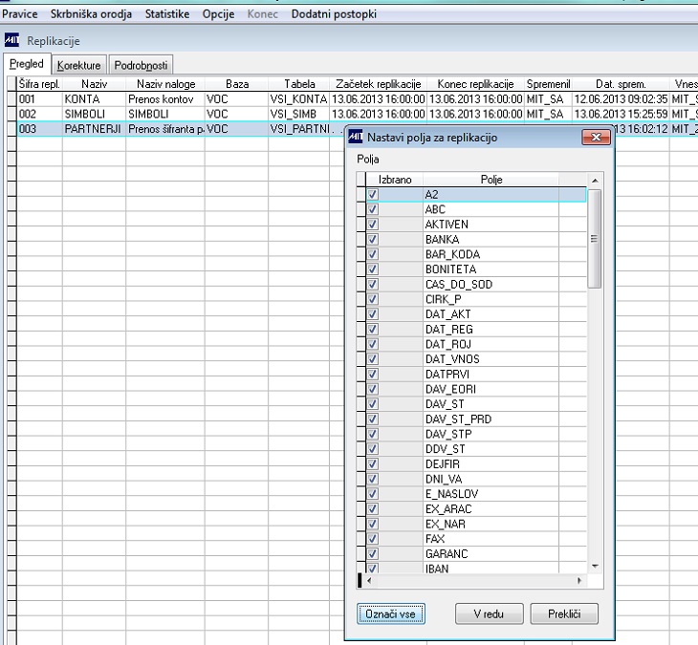Click the MIT icon in dialog title bar

356,137
